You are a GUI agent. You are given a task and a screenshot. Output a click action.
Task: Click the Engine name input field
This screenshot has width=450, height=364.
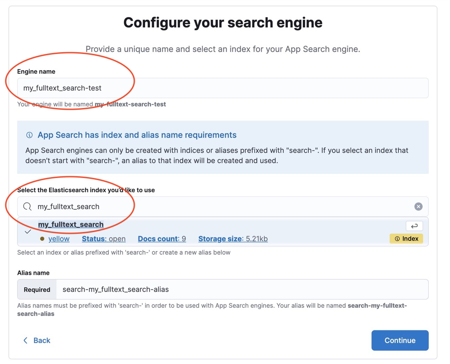[x=223, y=88]
